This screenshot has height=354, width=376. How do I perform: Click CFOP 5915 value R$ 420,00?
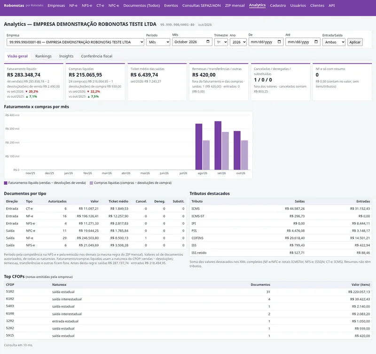(362, 336)
